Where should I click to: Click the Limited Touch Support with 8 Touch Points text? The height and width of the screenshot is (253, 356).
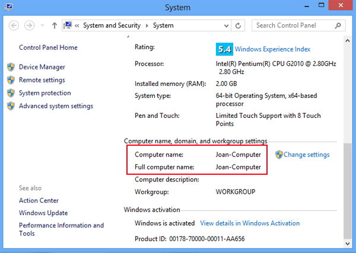[x=268, y=120]
